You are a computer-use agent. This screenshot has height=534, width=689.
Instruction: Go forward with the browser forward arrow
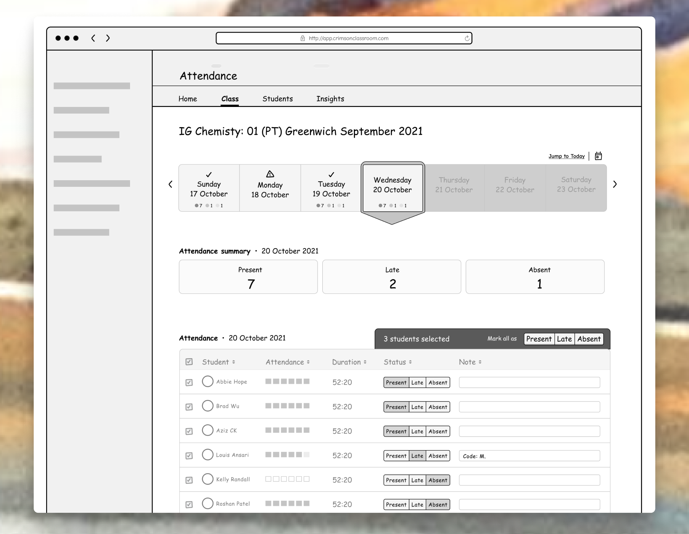108,38
